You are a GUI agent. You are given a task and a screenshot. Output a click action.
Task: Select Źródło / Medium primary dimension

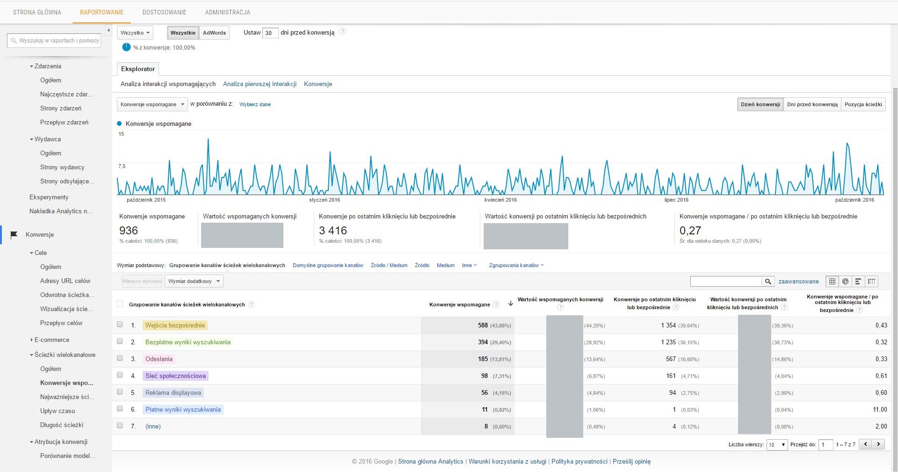click(389, 265)
